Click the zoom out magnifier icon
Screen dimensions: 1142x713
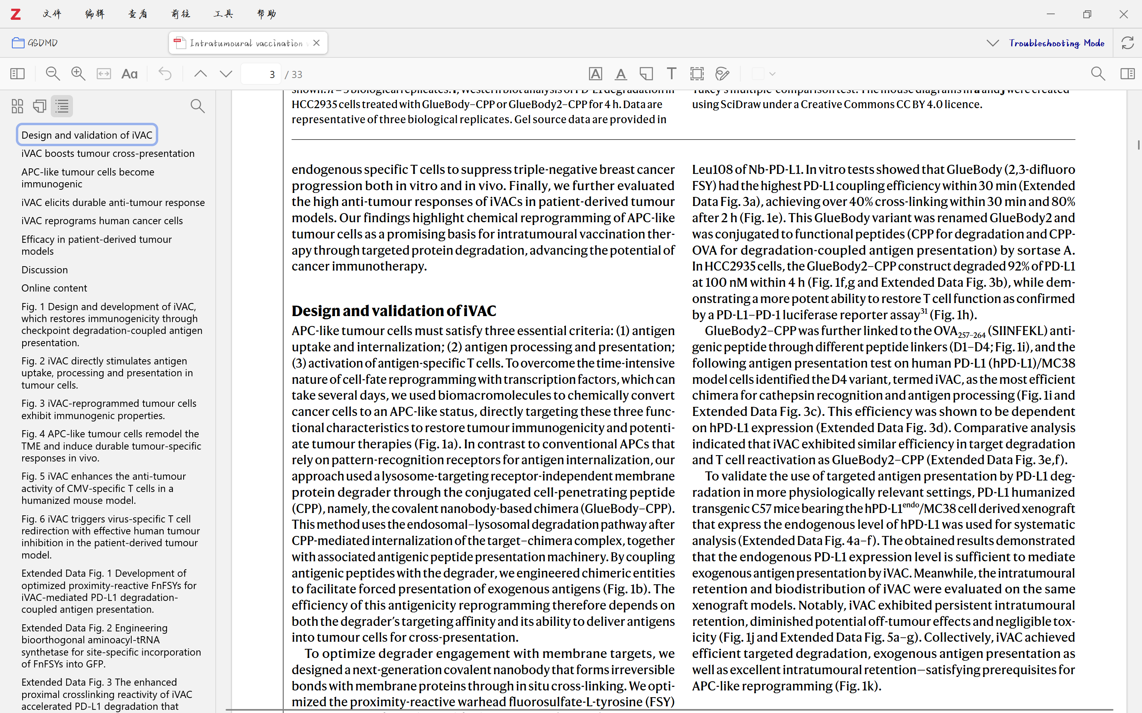52,74
